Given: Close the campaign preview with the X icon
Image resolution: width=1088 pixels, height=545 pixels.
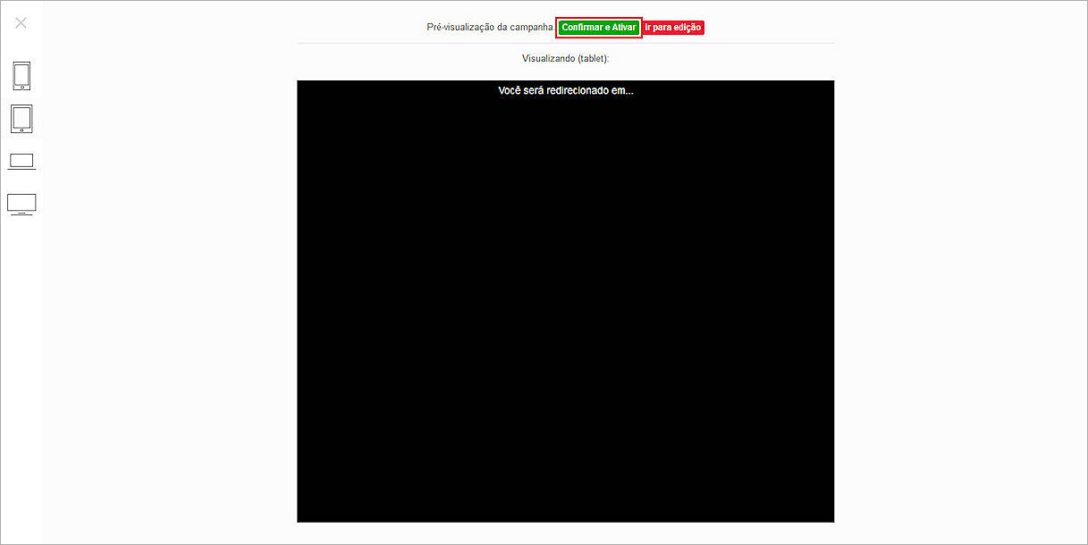Looking at the screenshot, I should click(21, 22).
